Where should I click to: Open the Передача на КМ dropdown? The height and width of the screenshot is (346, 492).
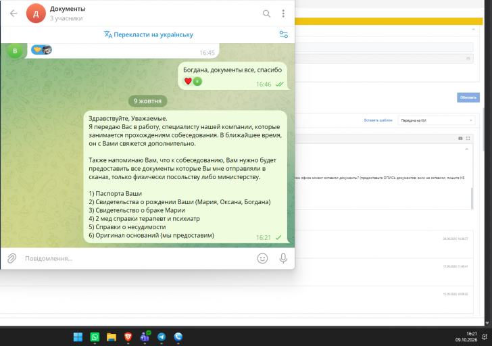tap(437, 120)
